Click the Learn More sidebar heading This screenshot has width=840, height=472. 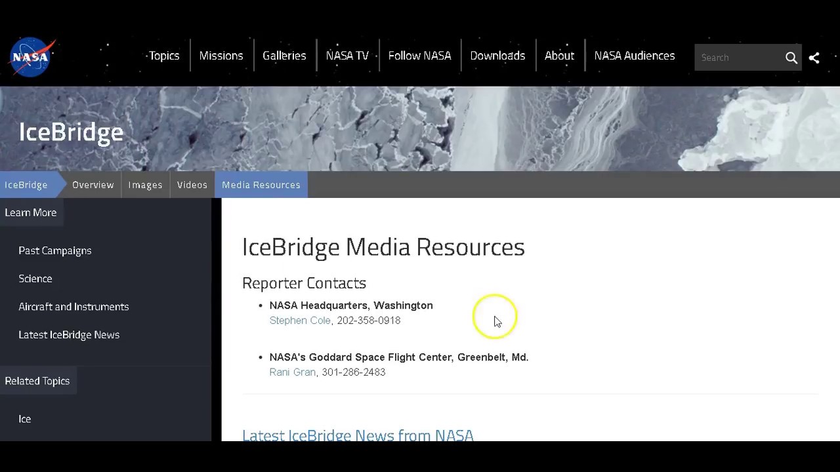[31, 212]
